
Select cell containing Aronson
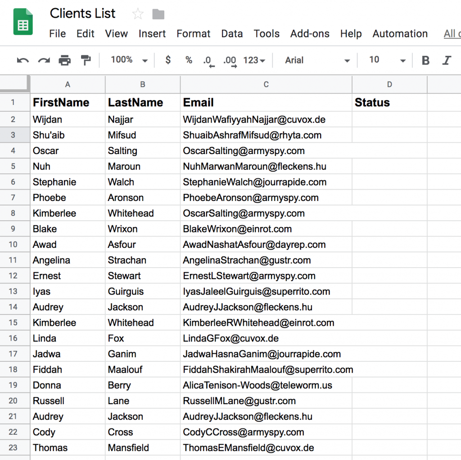pyautogui.click(x=143, y=197)
